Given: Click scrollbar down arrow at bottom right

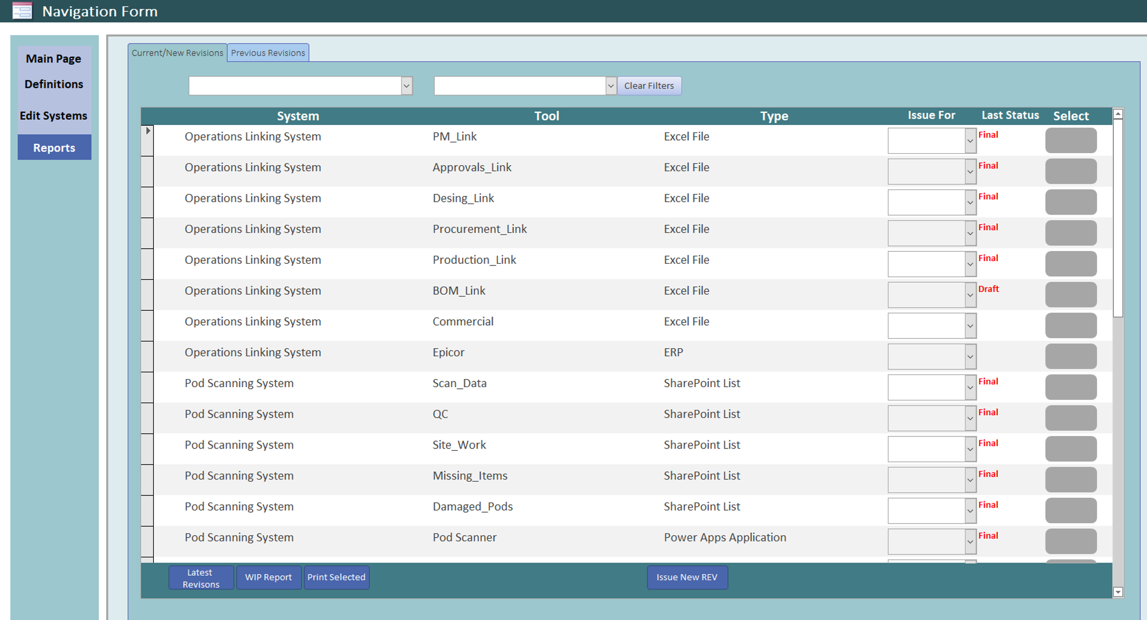Looking at the screenshot, I should coord(1118,592).
